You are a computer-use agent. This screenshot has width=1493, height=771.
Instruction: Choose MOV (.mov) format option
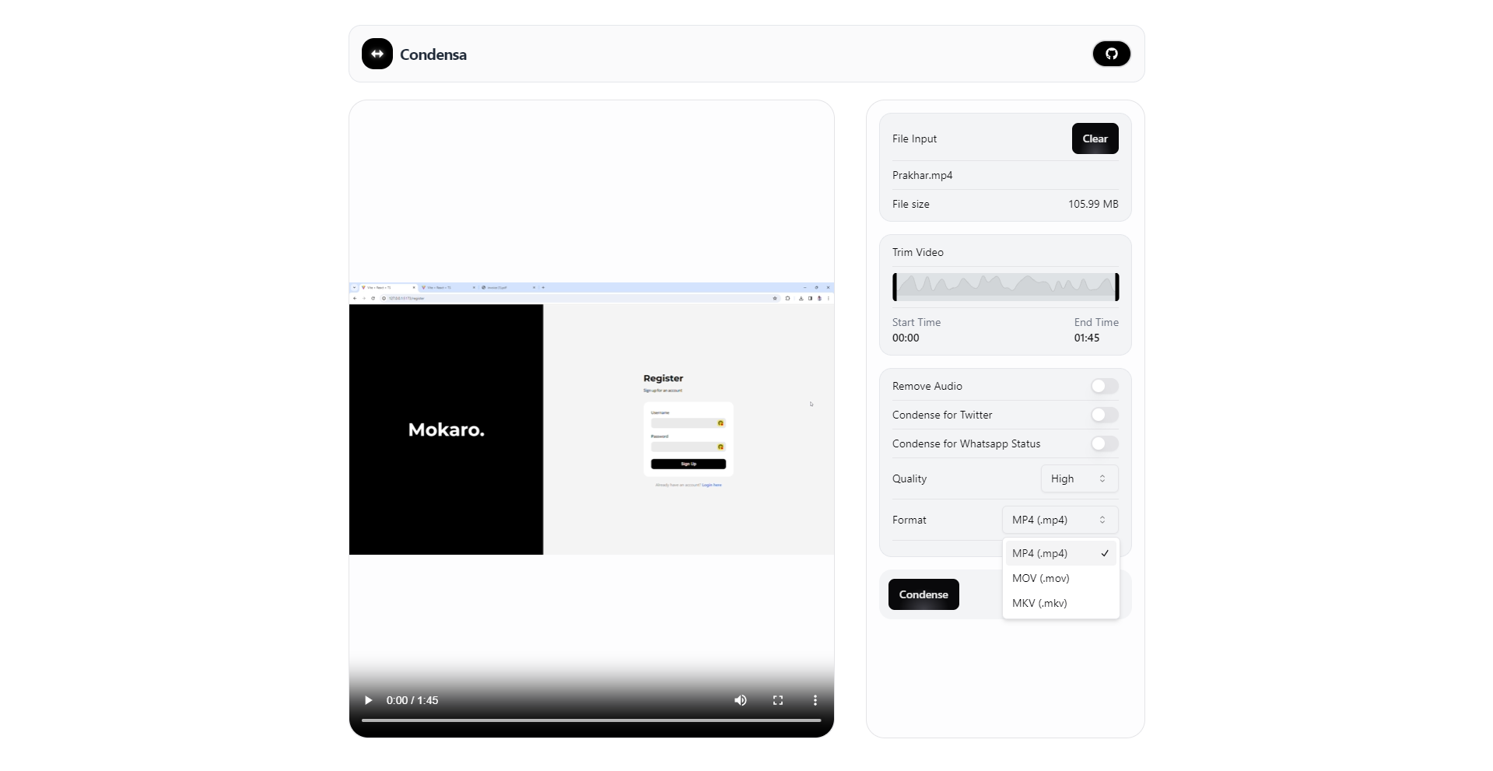1041,578
